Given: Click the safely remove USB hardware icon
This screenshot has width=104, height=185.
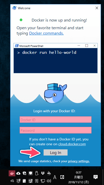Looking at the screenshot, I should [x=37, y=173].
